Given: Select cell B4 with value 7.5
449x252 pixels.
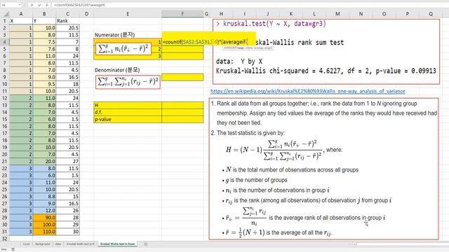Looking at the screenshot, I should click(x=44, y=42).
